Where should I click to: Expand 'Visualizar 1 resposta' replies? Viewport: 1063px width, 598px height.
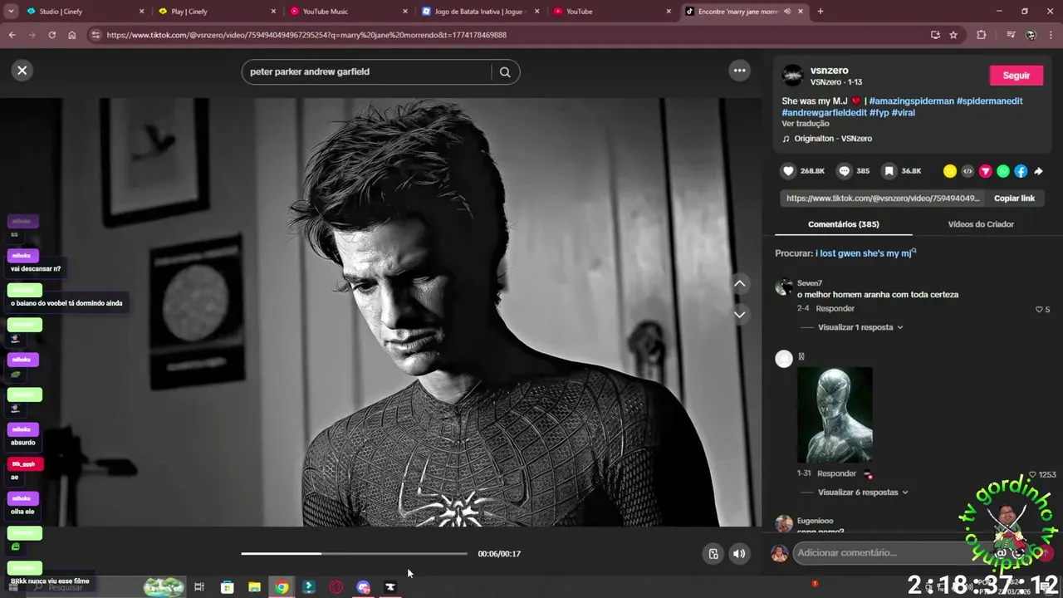tap(860, 327)
